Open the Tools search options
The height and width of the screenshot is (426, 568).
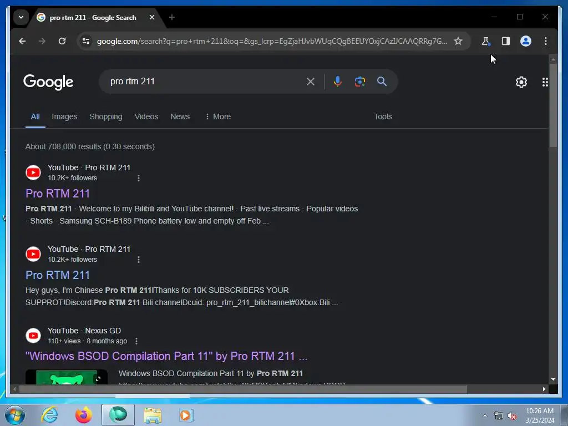click(x=383, y=116)
